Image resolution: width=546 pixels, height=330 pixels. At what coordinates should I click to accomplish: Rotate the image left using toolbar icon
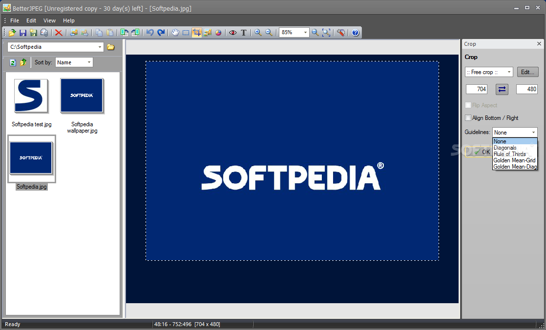125,33
